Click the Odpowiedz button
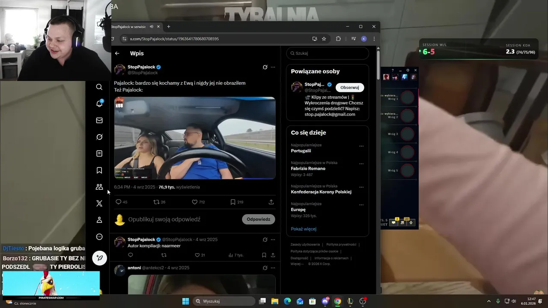Screen dimensions: 548x308 pyautogui.click(x=259, y=219)
